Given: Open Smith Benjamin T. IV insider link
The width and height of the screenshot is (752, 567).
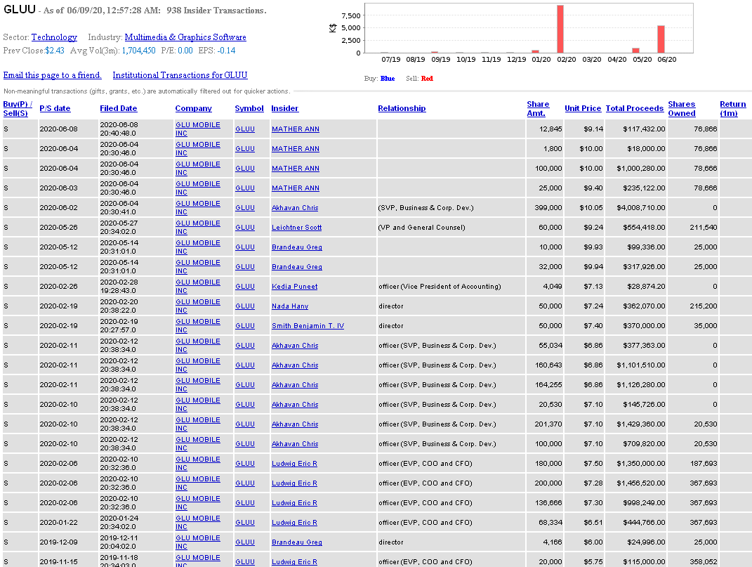Looking at the screenshot, I should [308, 326].
